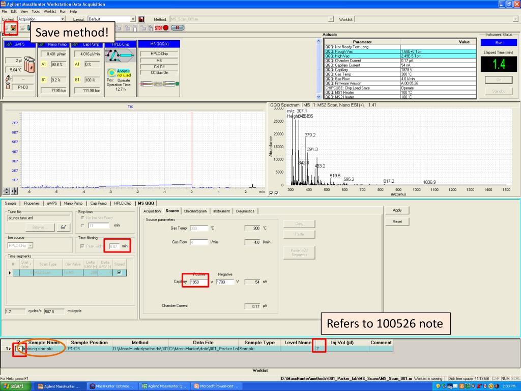Open the File menu
This screenshot has height=391, width=521.
[x=4, y=11]
